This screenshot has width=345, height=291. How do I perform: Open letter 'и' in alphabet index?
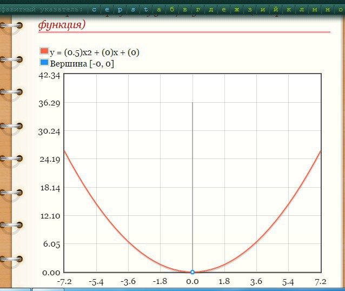tap(263, 10)
